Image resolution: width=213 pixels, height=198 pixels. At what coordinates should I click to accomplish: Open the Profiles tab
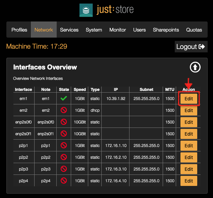coord(19,30)
